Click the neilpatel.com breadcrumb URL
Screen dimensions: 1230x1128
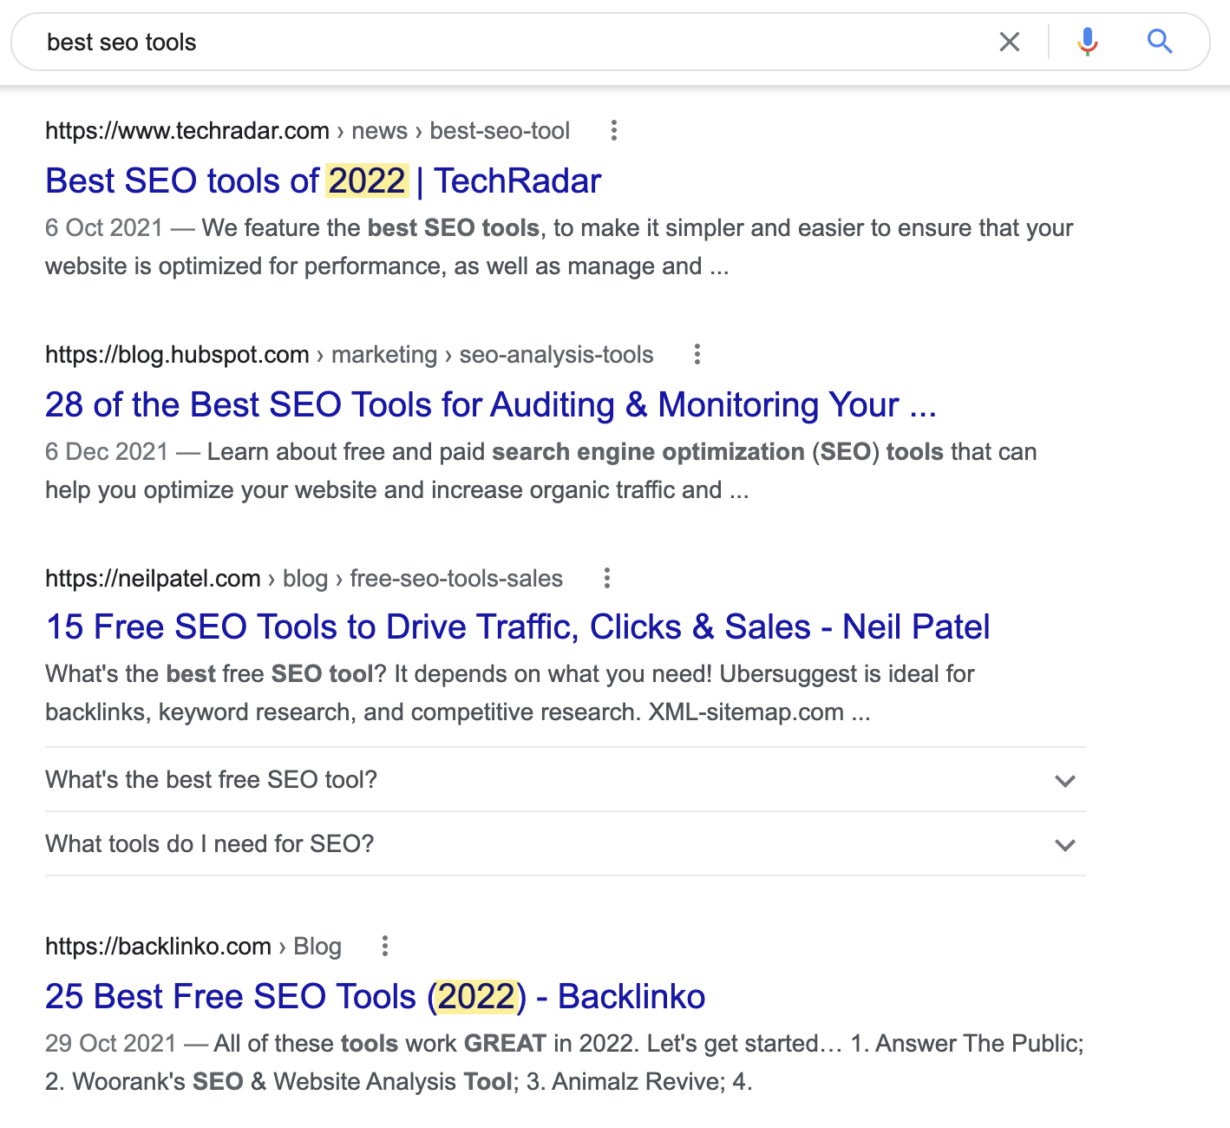[x=153, y=578]
